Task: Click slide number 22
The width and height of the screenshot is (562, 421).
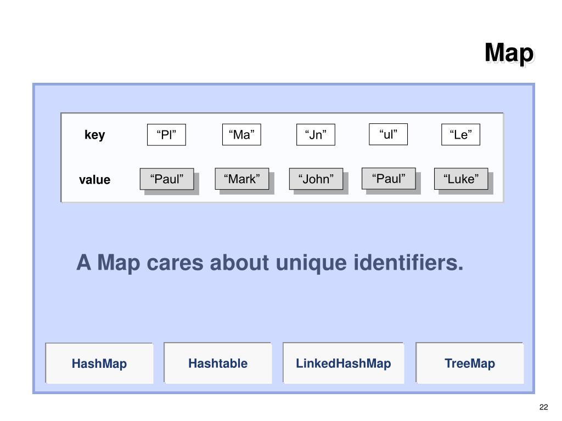Action: [x=543, y=407]
